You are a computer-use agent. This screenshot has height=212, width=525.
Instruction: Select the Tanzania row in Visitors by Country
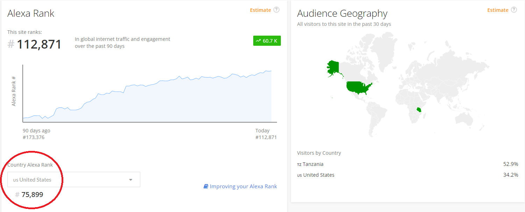coord(407,164)
